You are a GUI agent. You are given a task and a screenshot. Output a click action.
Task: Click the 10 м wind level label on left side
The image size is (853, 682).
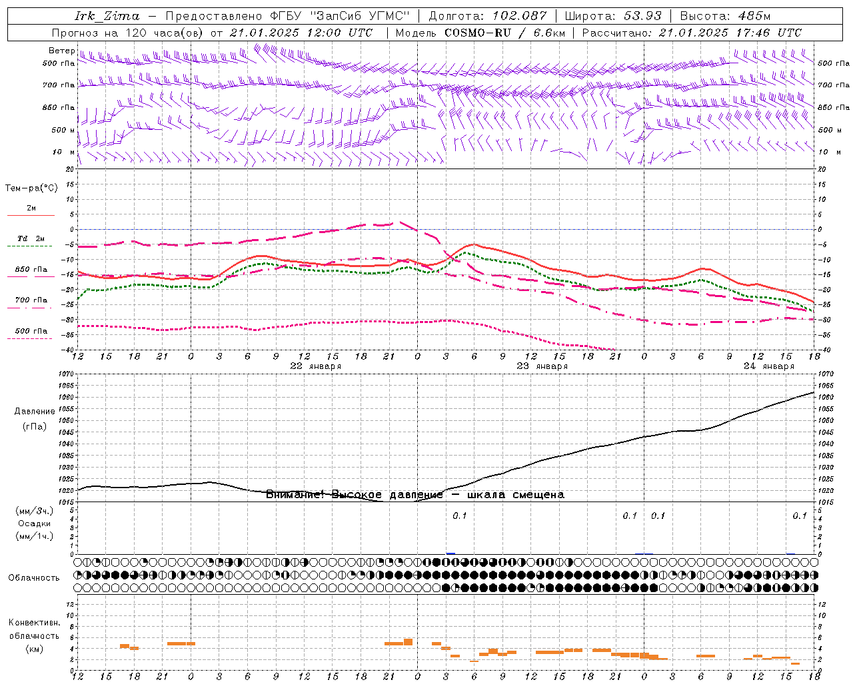(x=63, y=152)
